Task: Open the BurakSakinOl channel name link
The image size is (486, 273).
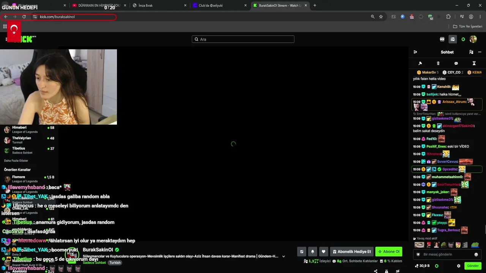Action: (98, 250)
